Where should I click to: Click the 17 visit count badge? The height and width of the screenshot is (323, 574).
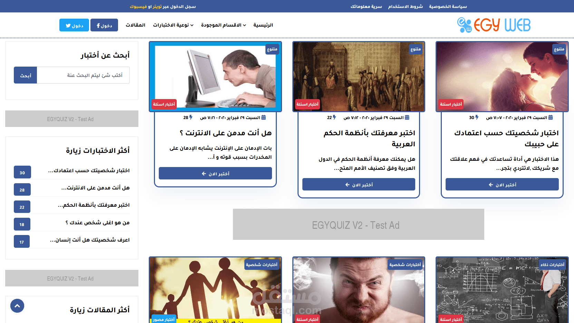(21, 242)
